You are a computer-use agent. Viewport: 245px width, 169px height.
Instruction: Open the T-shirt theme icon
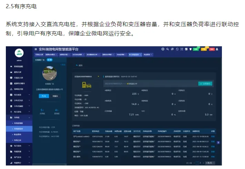click(x=191, y=49)
